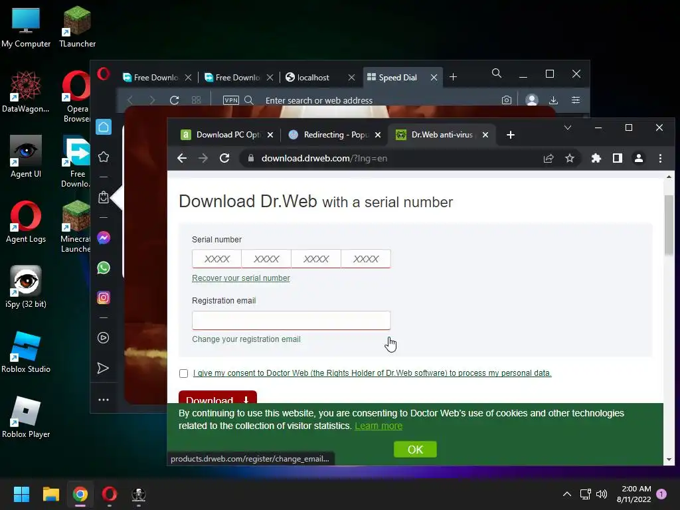Image resolution: width=680 pixels, height=510 pixels.
Task: Toggle Chrome side panel
Action: tap(618, 158)
